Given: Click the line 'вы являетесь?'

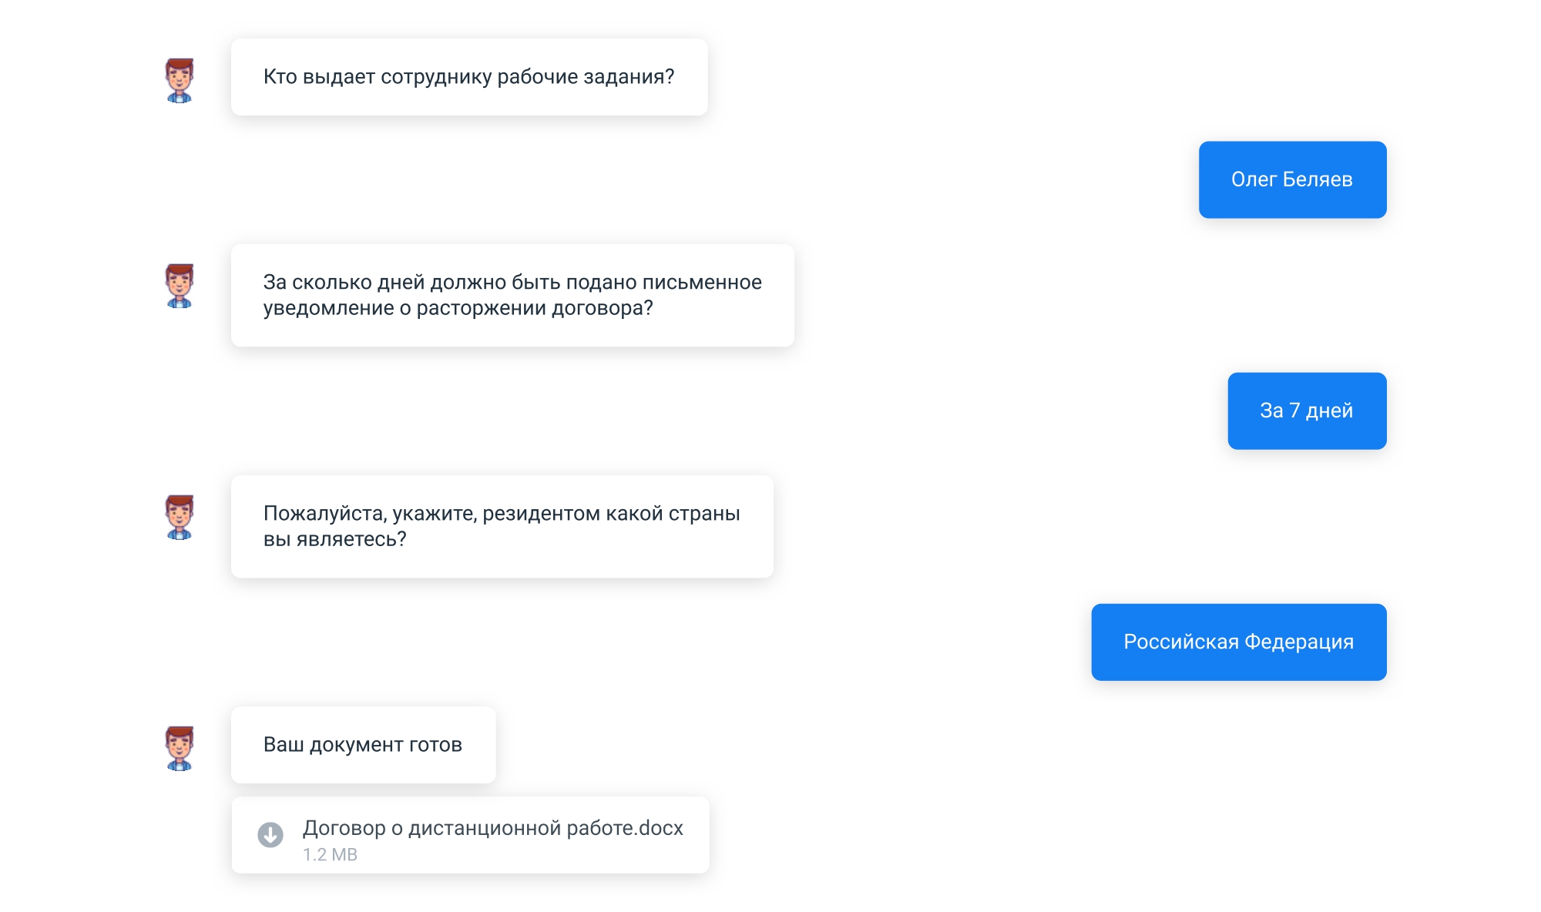Looking at the screenshot, I should [x=334, y=539].
